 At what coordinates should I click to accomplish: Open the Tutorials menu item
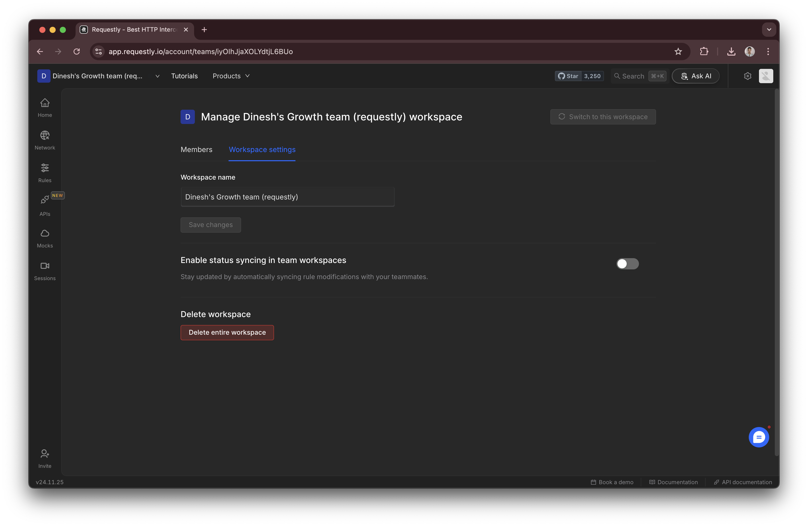click(184, 76)
